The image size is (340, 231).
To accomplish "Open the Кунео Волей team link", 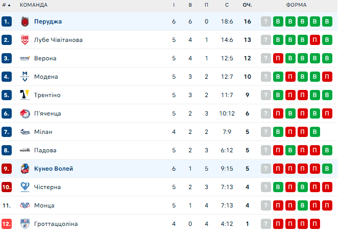I will click(54, 169).
